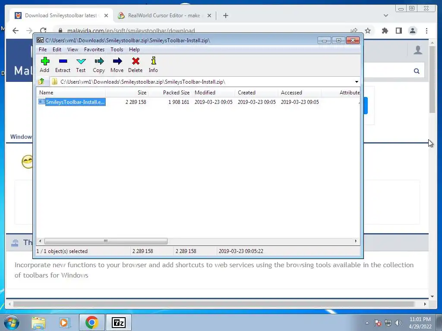The width and height of the screenshot is (442, 331).
Task: Click the size value 2 289 158 in row
Action: (136, 102)
